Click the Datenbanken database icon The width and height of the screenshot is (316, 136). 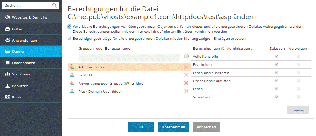(x=7, y=63)
